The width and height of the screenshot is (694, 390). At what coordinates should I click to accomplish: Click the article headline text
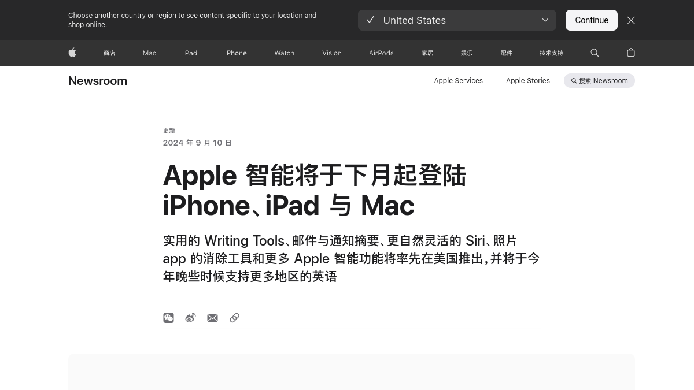(x=315, y=190)
